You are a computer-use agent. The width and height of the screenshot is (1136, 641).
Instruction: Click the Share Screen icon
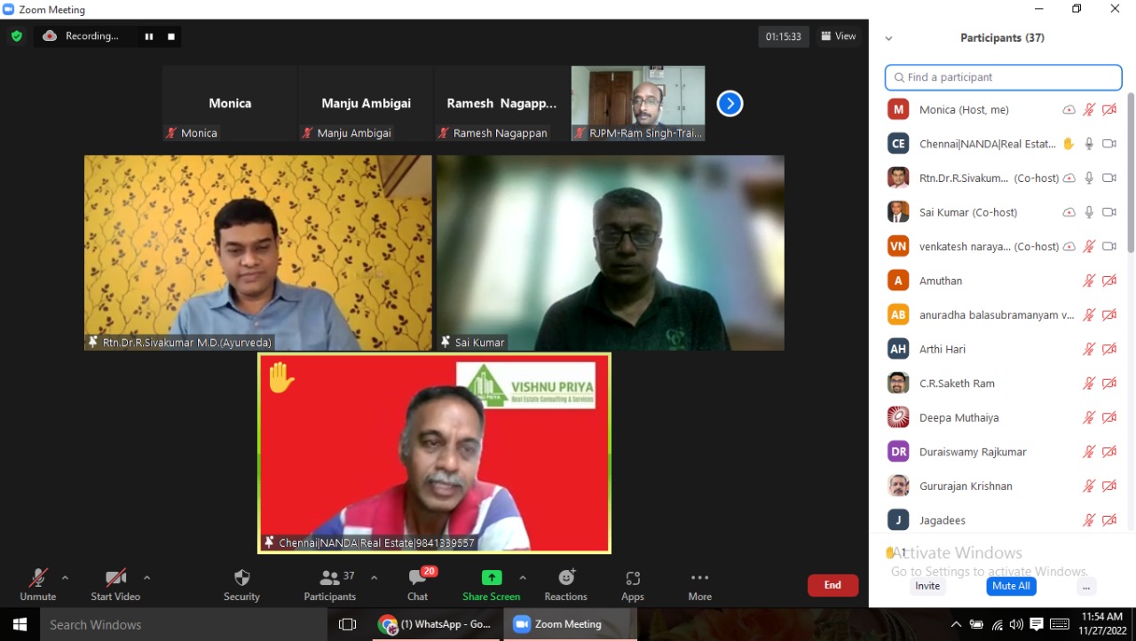click(492, 578)
